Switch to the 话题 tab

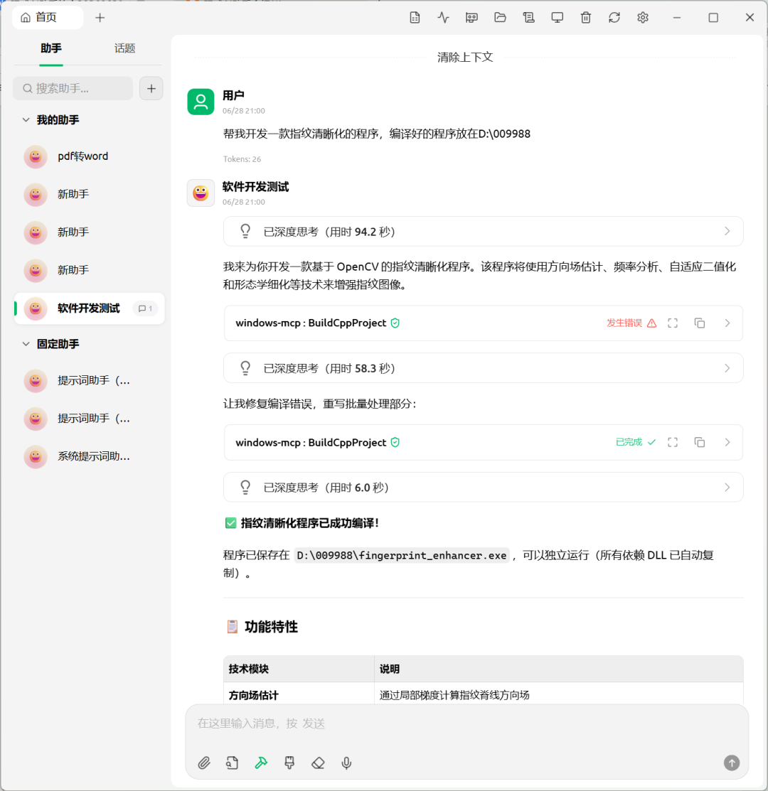point(124,48)
